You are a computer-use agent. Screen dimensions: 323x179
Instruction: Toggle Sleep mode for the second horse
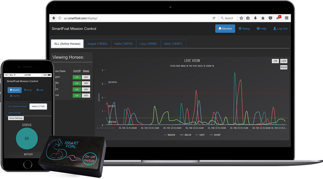(x=86, y=83)
